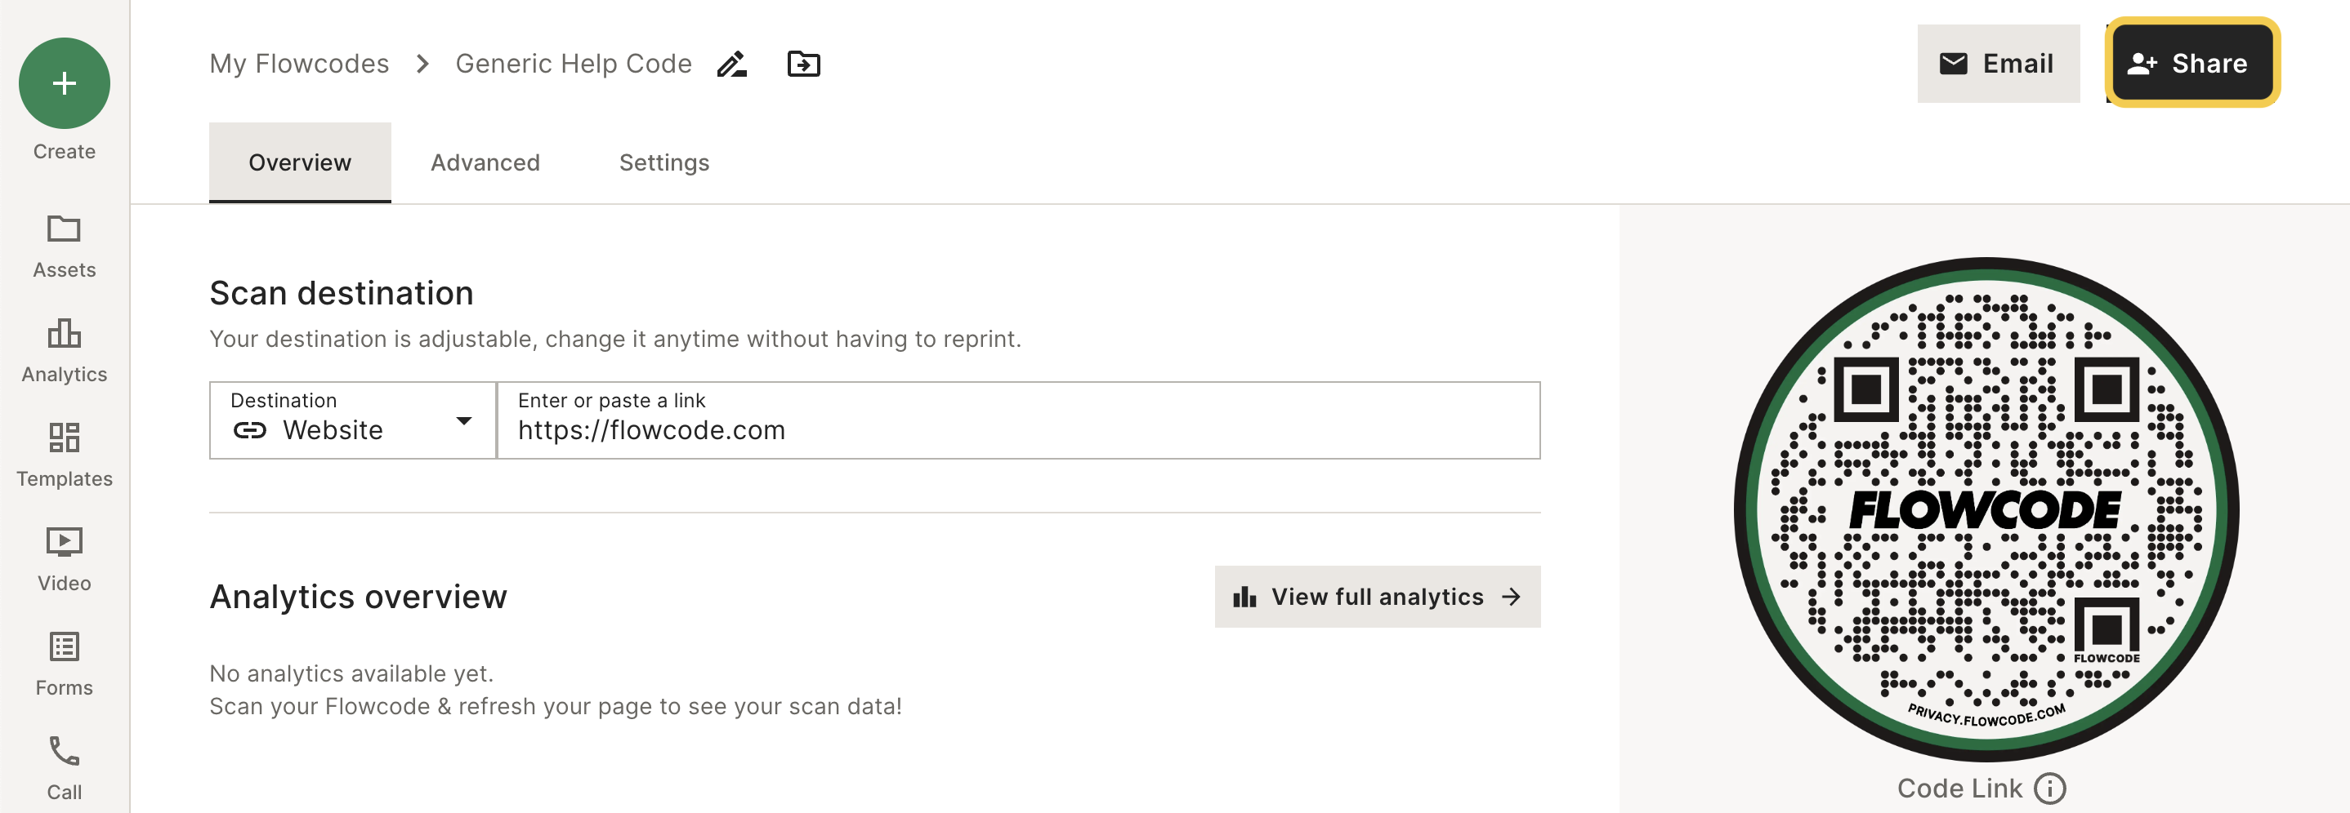
Task: Click the green Create plus button
Action: pos(64,83)
